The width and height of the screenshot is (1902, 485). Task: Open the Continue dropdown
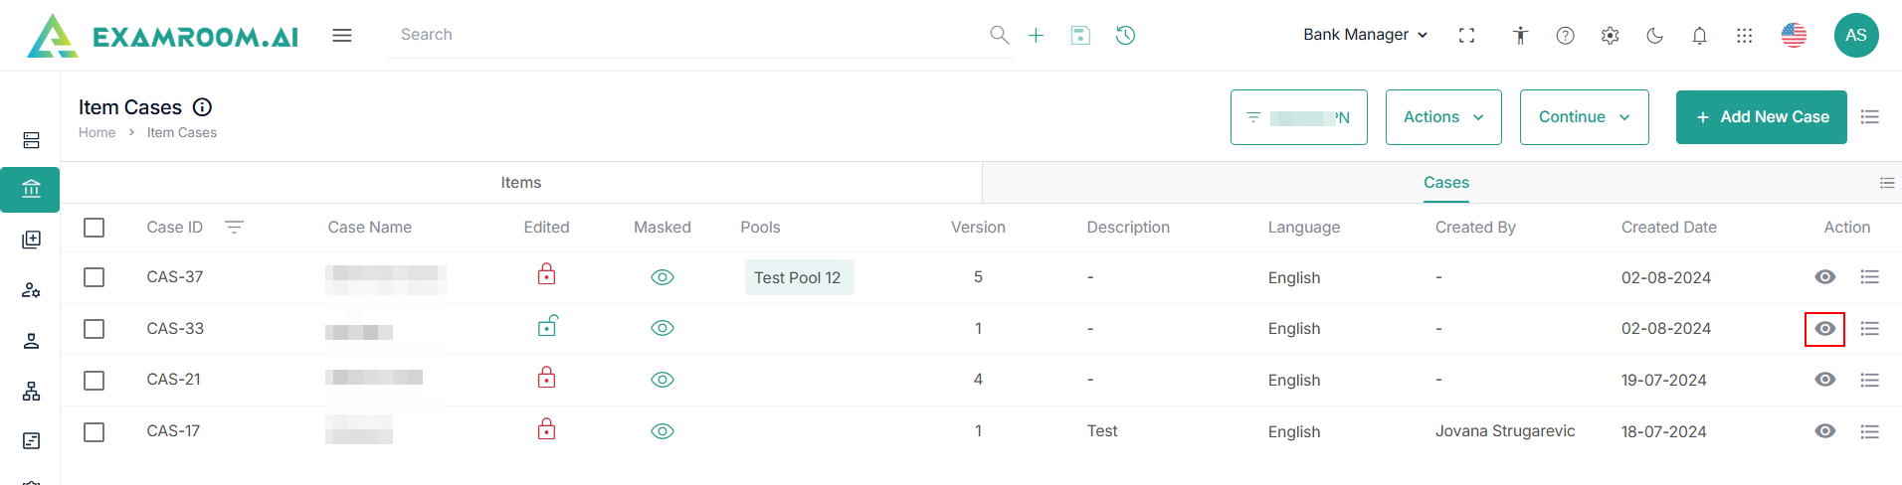click(x=1583, y=117)
